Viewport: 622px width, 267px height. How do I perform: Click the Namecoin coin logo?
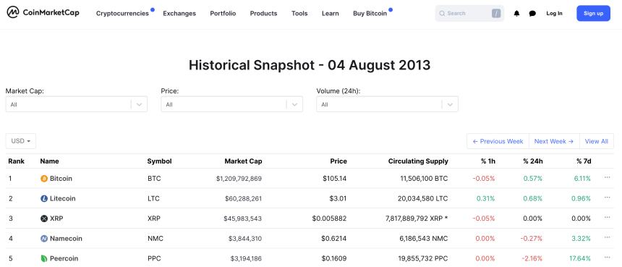click(44, 239)
